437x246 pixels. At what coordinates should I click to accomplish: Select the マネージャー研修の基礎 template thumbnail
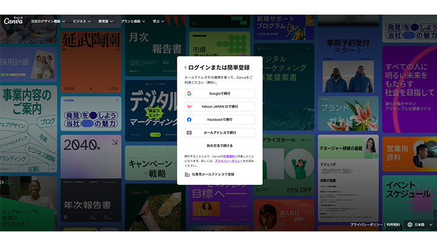pyautogui.click(x=348, y=179)
